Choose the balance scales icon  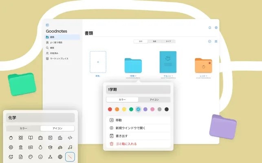pos(60,147)
